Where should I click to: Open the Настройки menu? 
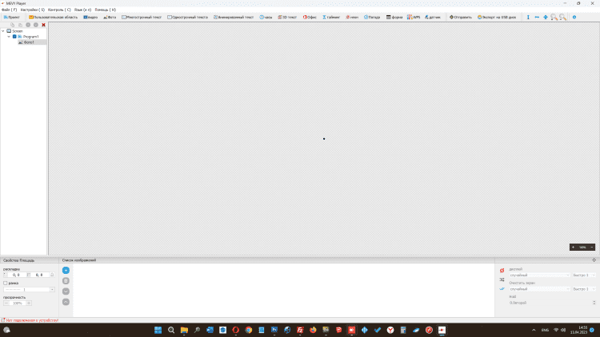tap(33, 10)
